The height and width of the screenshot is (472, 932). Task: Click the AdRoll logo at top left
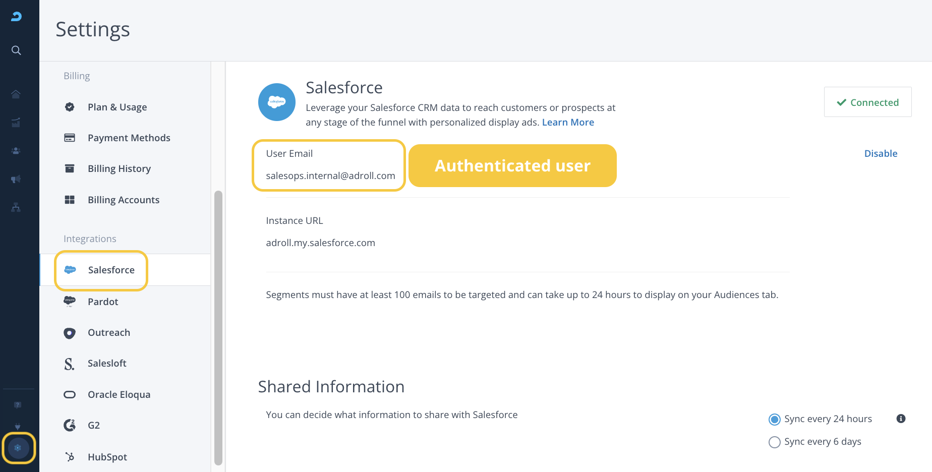(x=17, y=17)
